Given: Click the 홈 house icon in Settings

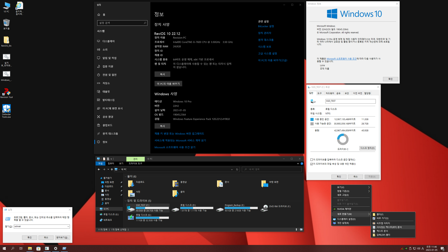Looking at the screenshot, I should (x=99, y=15).
